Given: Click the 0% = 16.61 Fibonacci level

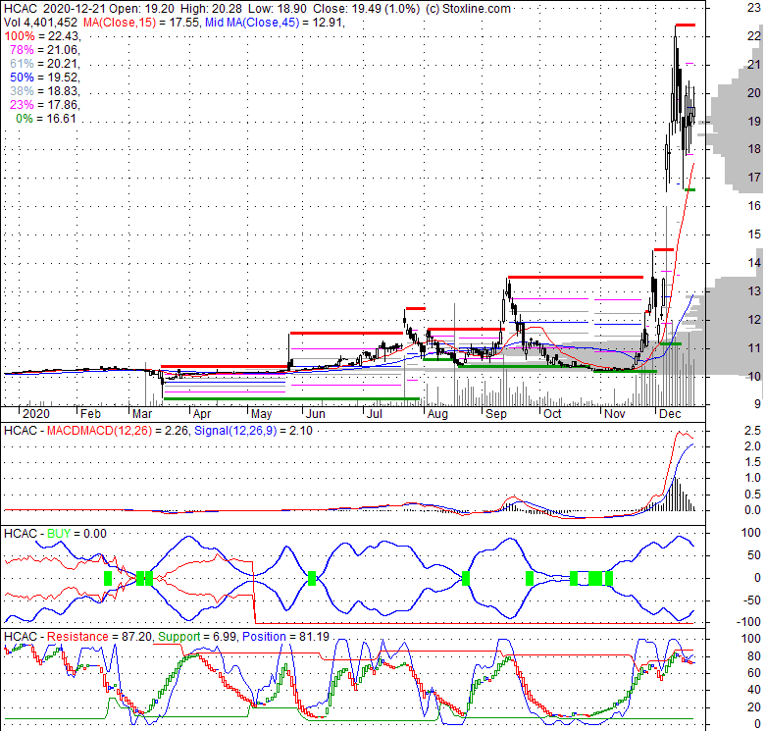Looking at the screenshot, I should [46, 118].
